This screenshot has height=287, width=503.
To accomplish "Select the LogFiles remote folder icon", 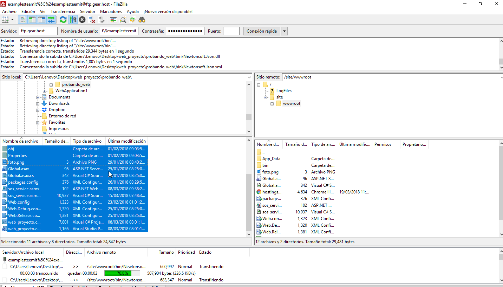I will [272, 91].
